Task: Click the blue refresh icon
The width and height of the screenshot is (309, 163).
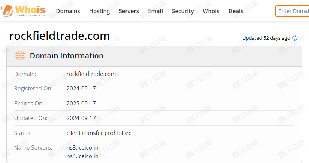Action: [295, 38]
